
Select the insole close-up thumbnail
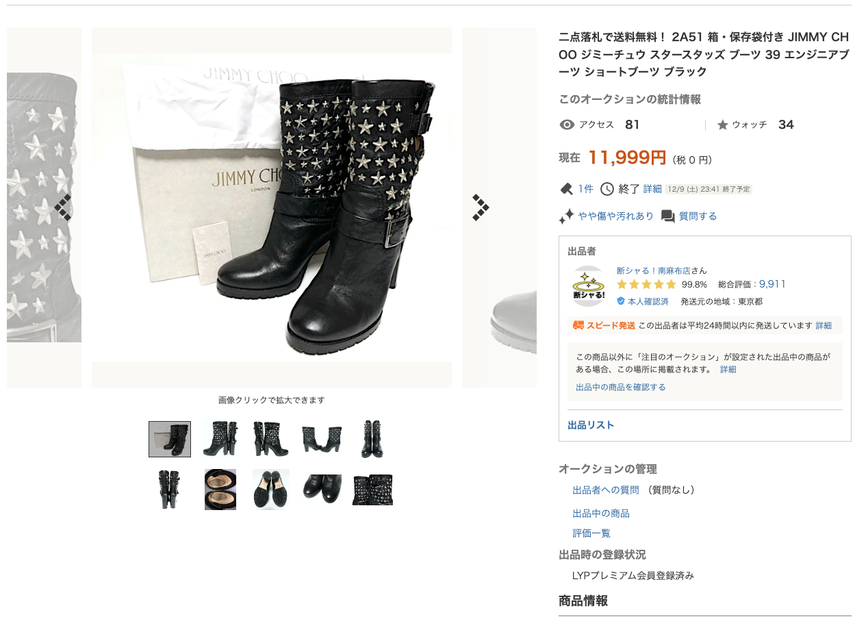point(220,489)
